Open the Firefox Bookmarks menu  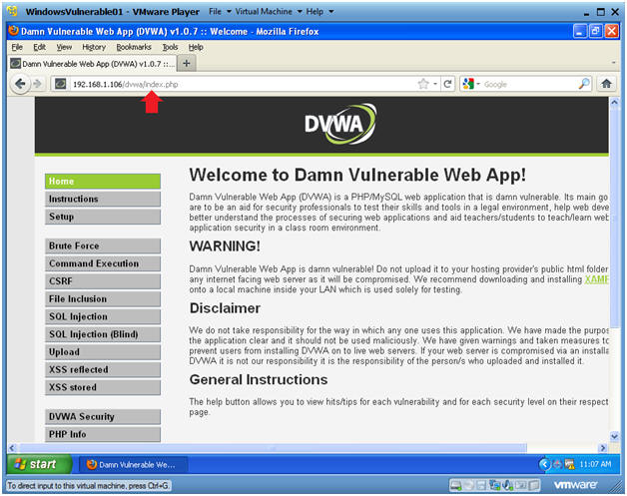pos(134,47)
